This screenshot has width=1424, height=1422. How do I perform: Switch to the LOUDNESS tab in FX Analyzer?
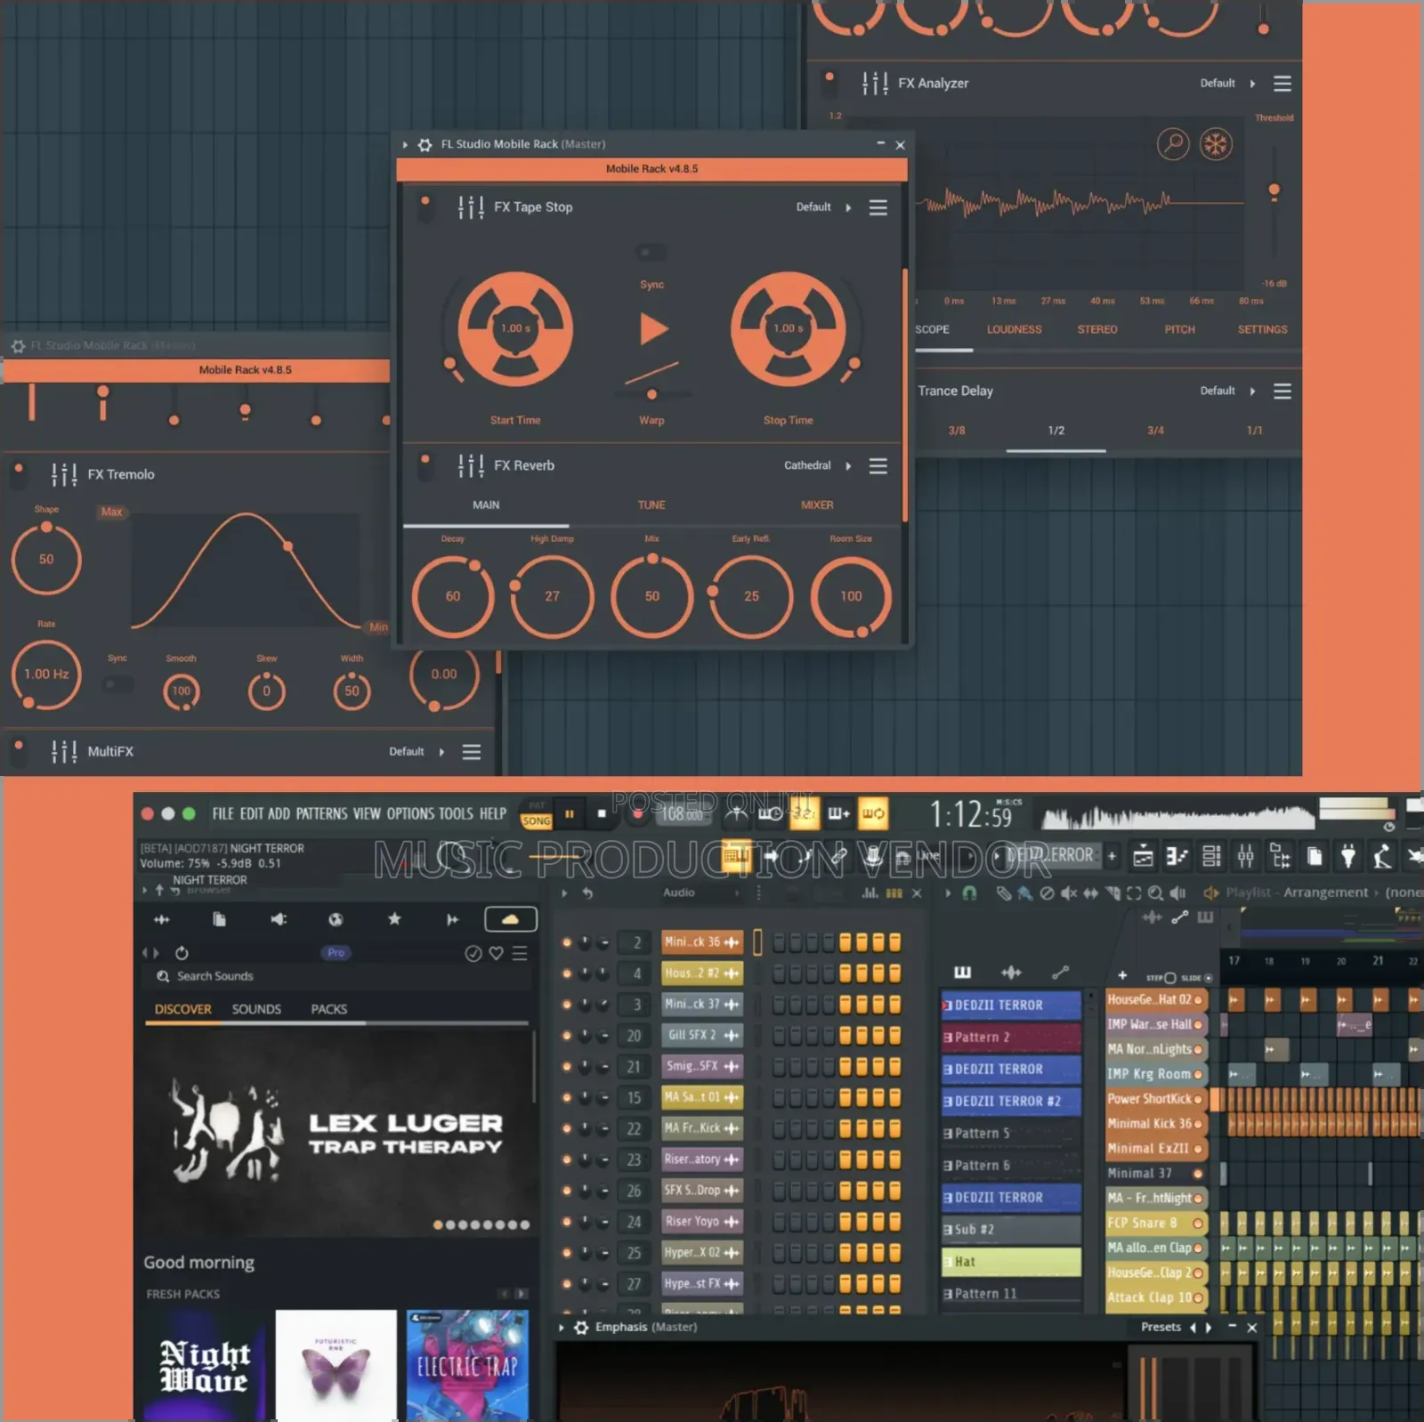point(1014,330)
